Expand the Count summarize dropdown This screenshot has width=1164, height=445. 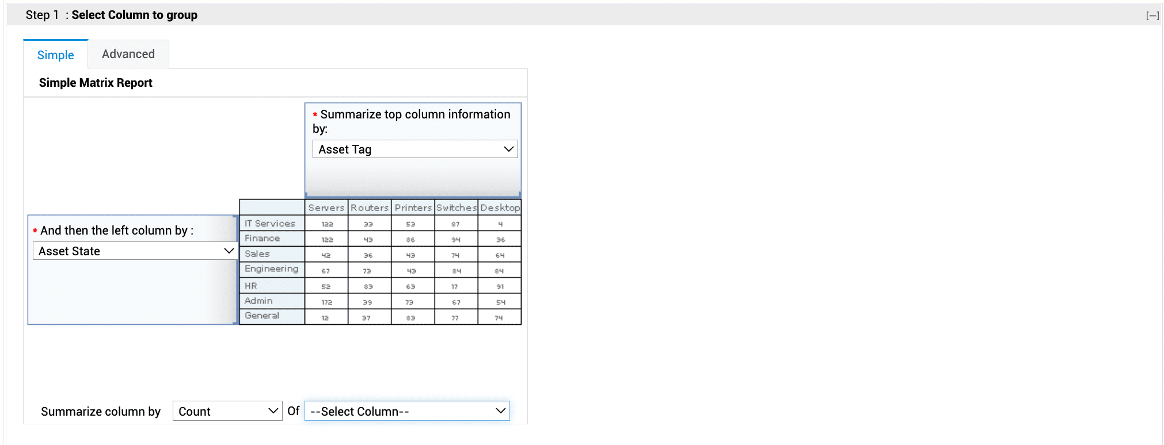[x=227, y=411]
